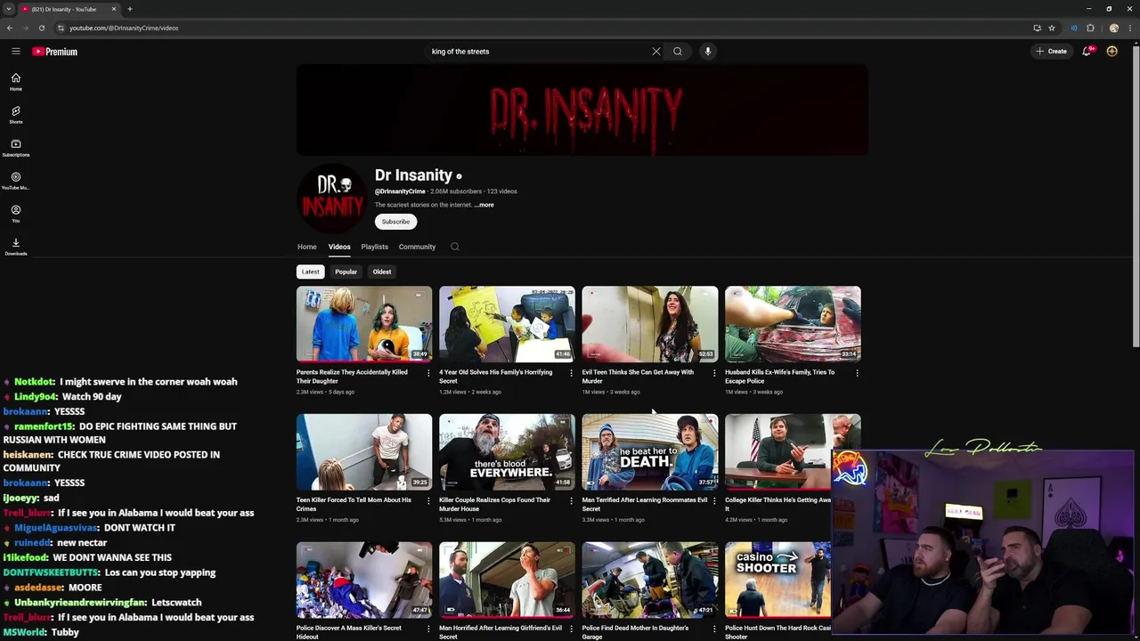The image size is (1140, 641).
Task: Open College Killer Thinks He's Getting title
Action: coord(778,505)
